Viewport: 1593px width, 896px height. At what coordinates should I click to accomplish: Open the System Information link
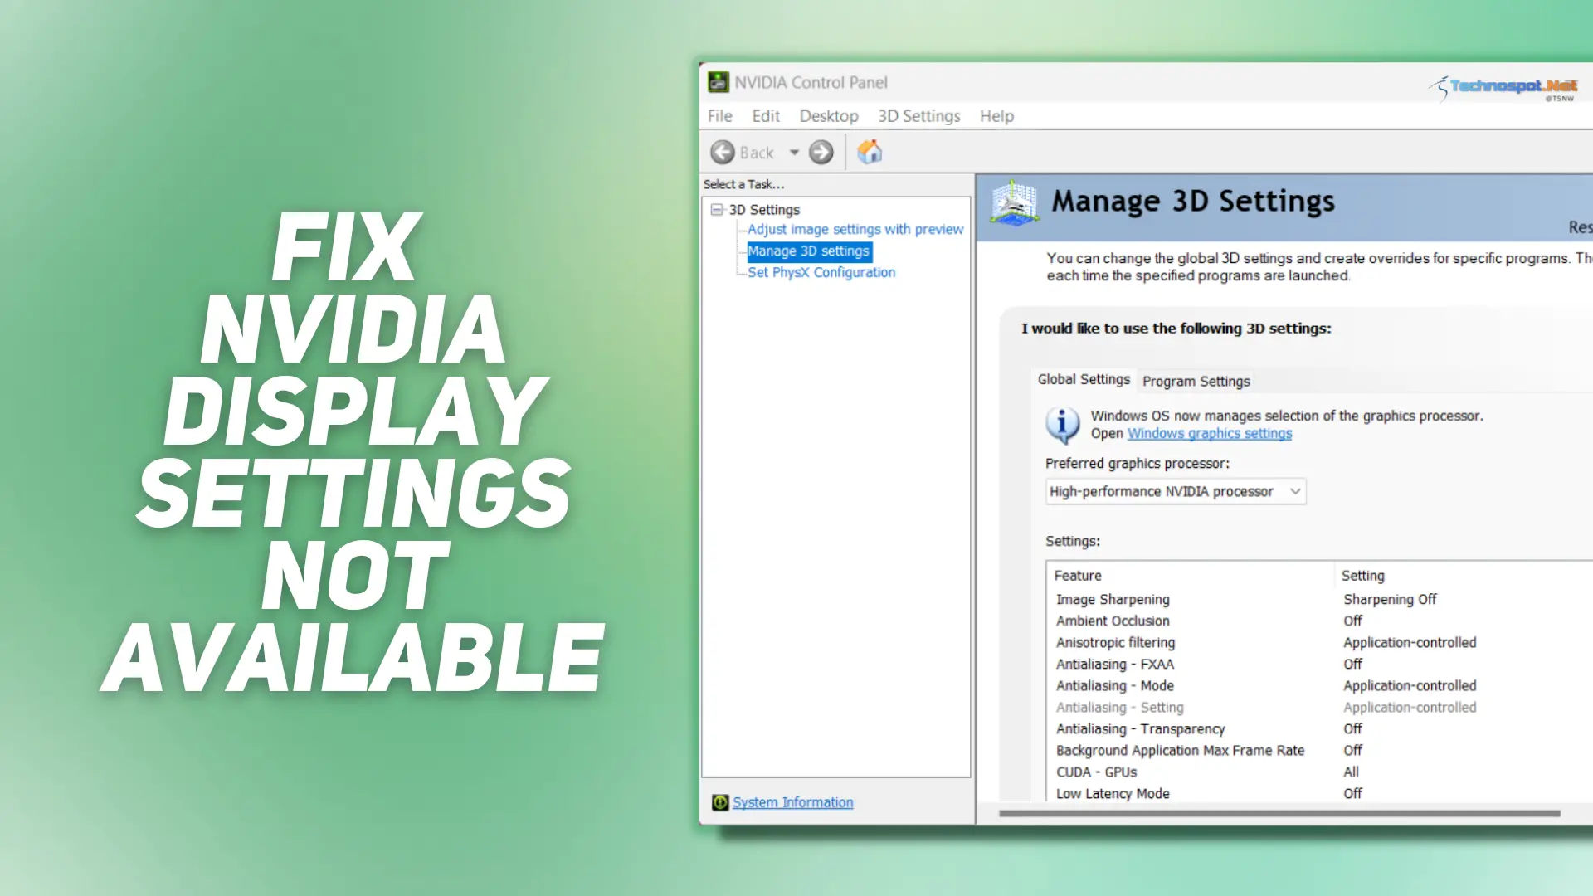tap(792, 802)
